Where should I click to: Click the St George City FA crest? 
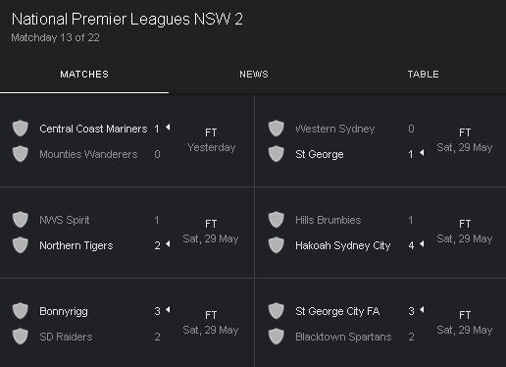[x=277, y=311]
